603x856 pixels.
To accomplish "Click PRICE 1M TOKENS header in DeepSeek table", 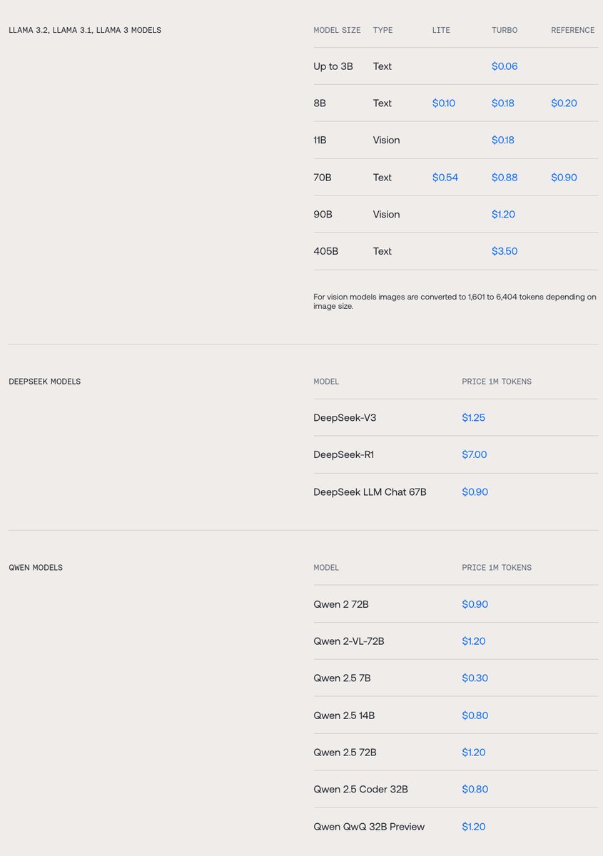I will click(x=497, y=382).
